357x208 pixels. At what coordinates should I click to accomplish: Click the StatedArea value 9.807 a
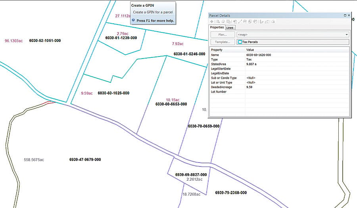[251, 64]
